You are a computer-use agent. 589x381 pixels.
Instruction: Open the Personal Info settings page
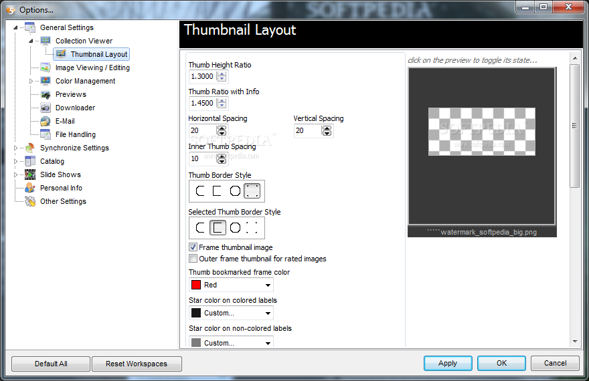click(61, 188)
